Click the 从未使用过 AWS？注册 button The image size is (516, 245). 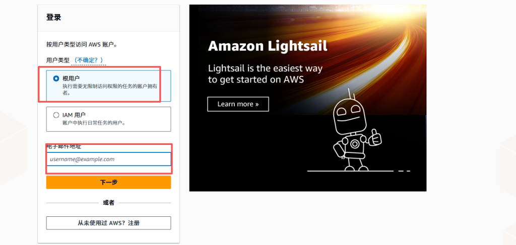tap(108, 223)
